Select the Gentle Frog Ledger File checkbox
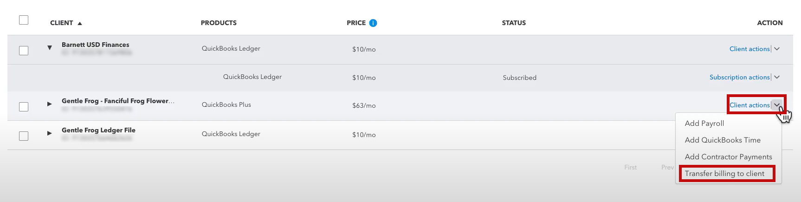The height and width of the screenshot is (202, 801). click(24, 136)
